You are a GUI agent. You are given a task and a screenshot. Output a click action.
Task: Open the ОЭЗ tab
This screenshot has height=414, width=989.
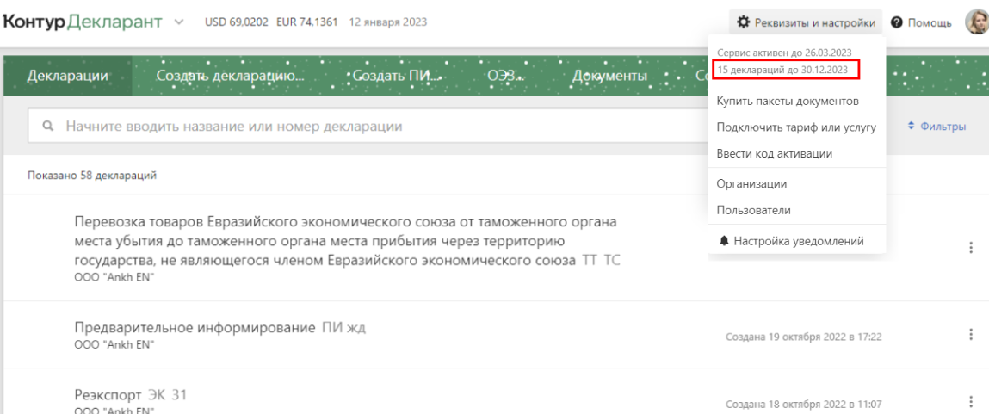click(506, 76)
